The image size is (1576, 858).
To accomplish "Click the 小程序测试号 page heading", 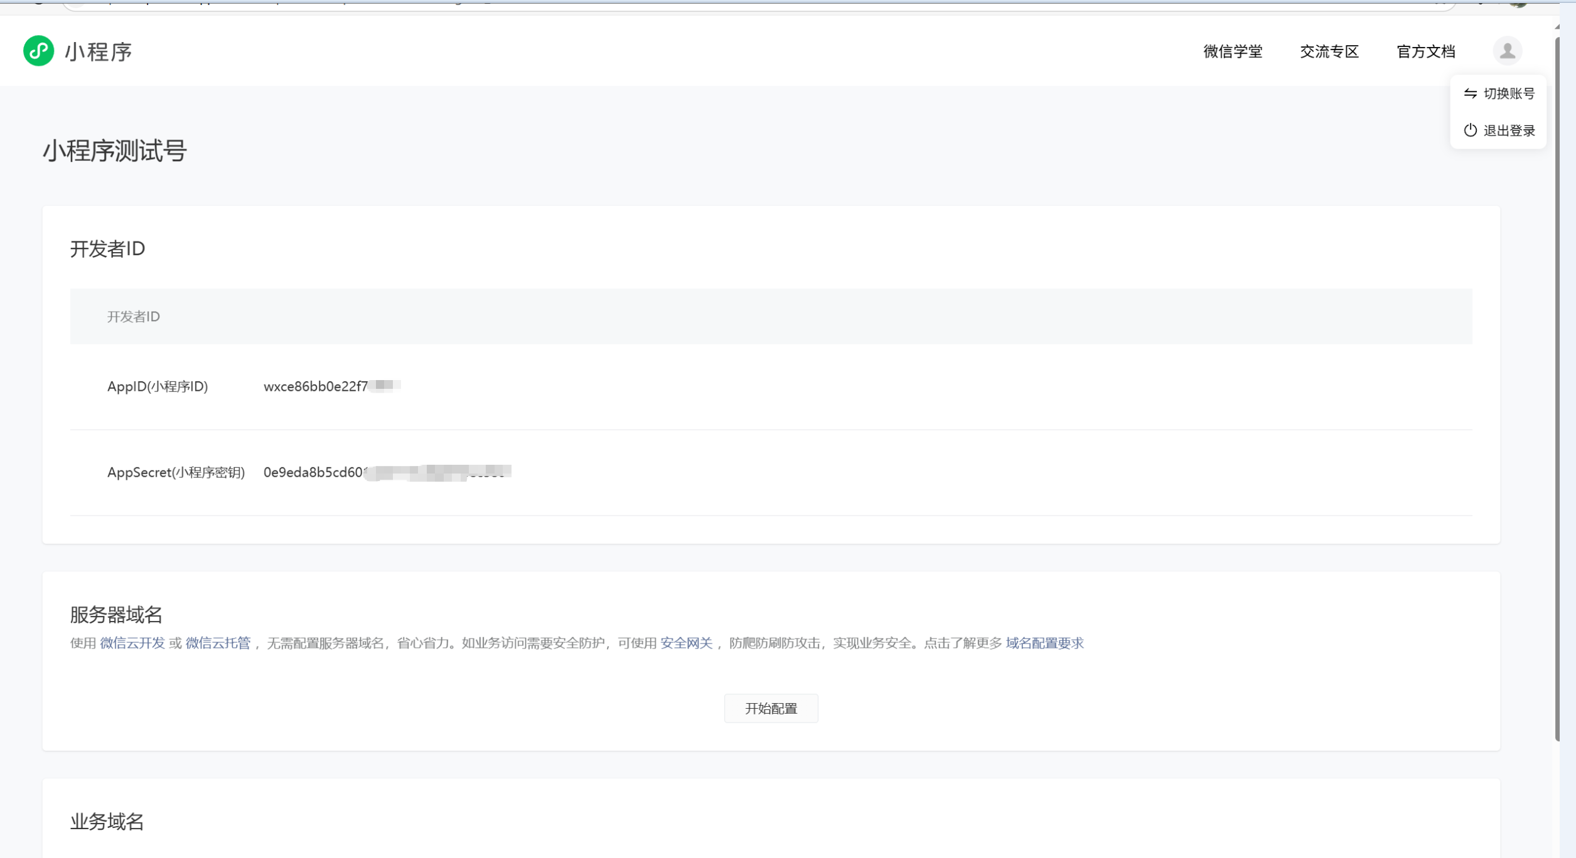I will [x=115, y=151].
